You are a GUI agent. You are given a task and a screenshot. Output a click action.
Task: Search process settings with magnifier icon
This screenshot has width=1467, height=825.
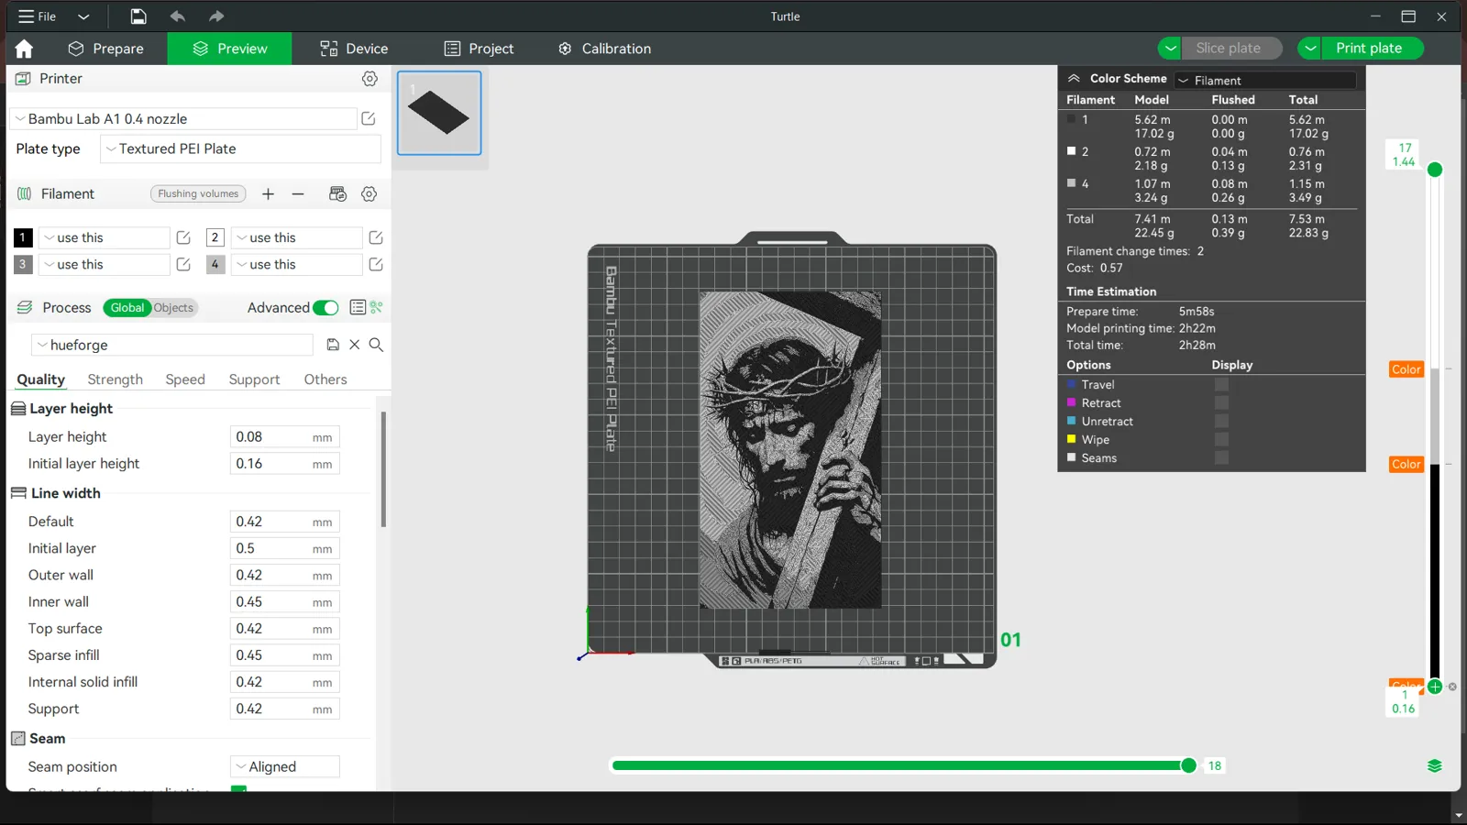(x=376, y=345)
